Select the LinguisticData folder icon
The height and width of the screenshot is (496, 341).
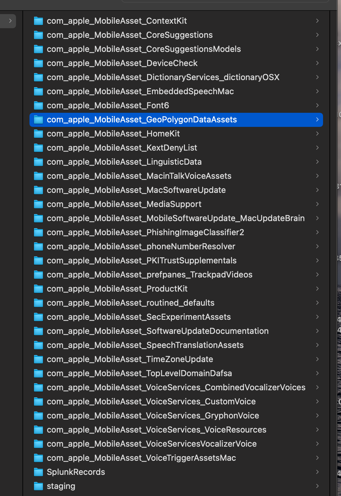pos(38,162)
